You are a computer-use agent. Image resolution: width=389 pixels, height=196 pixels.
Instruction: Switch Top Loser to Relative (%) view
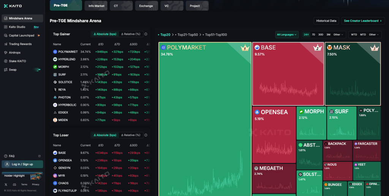pos(131,135)
